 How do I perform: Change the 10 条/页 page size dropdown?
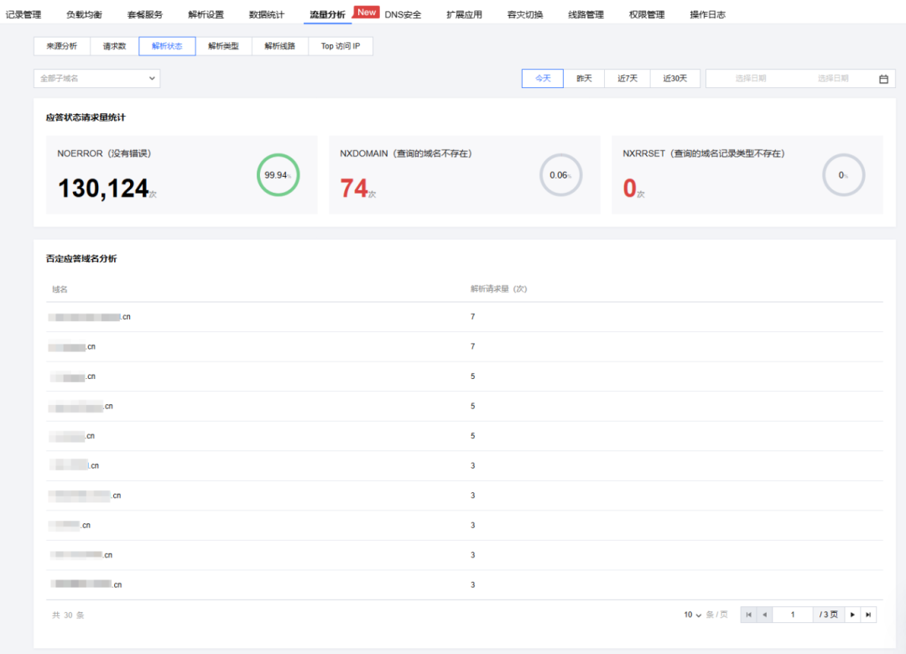click(x=693, y=615)
